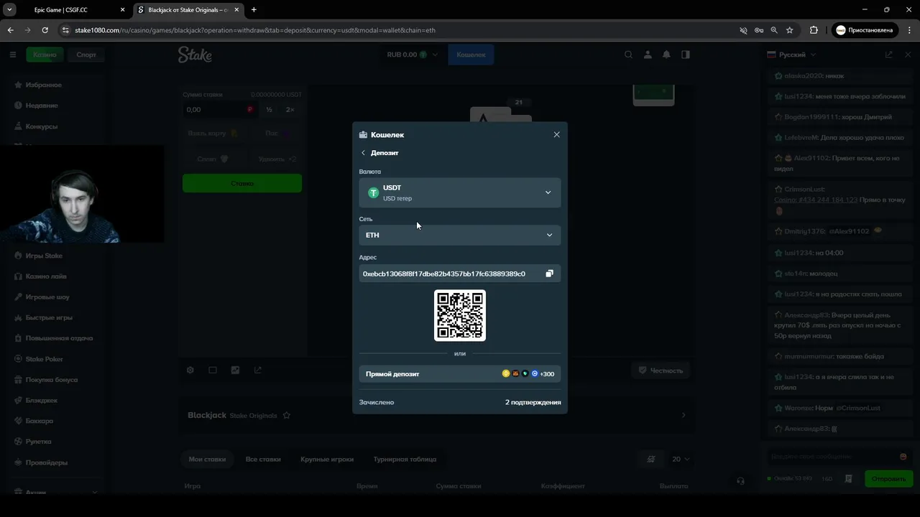Expand the Blackjack info section chevron
Viewport: 920px width, 517px height.
(x=684, y=415)
